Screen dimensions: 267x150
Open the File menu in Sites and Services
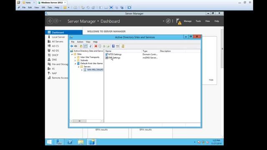tap(73, 42)
